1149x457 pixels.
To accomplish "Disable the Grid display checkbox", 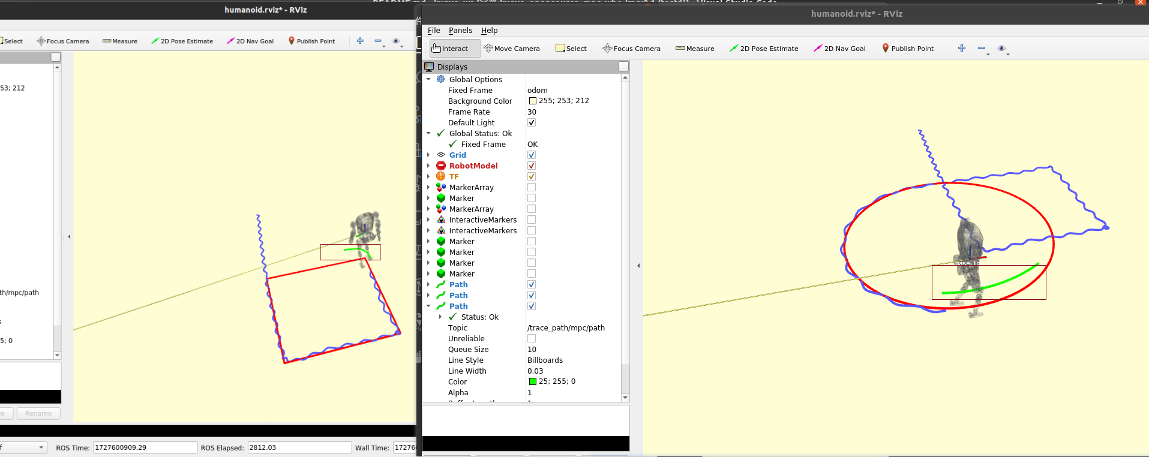I will tap(532, 155).
